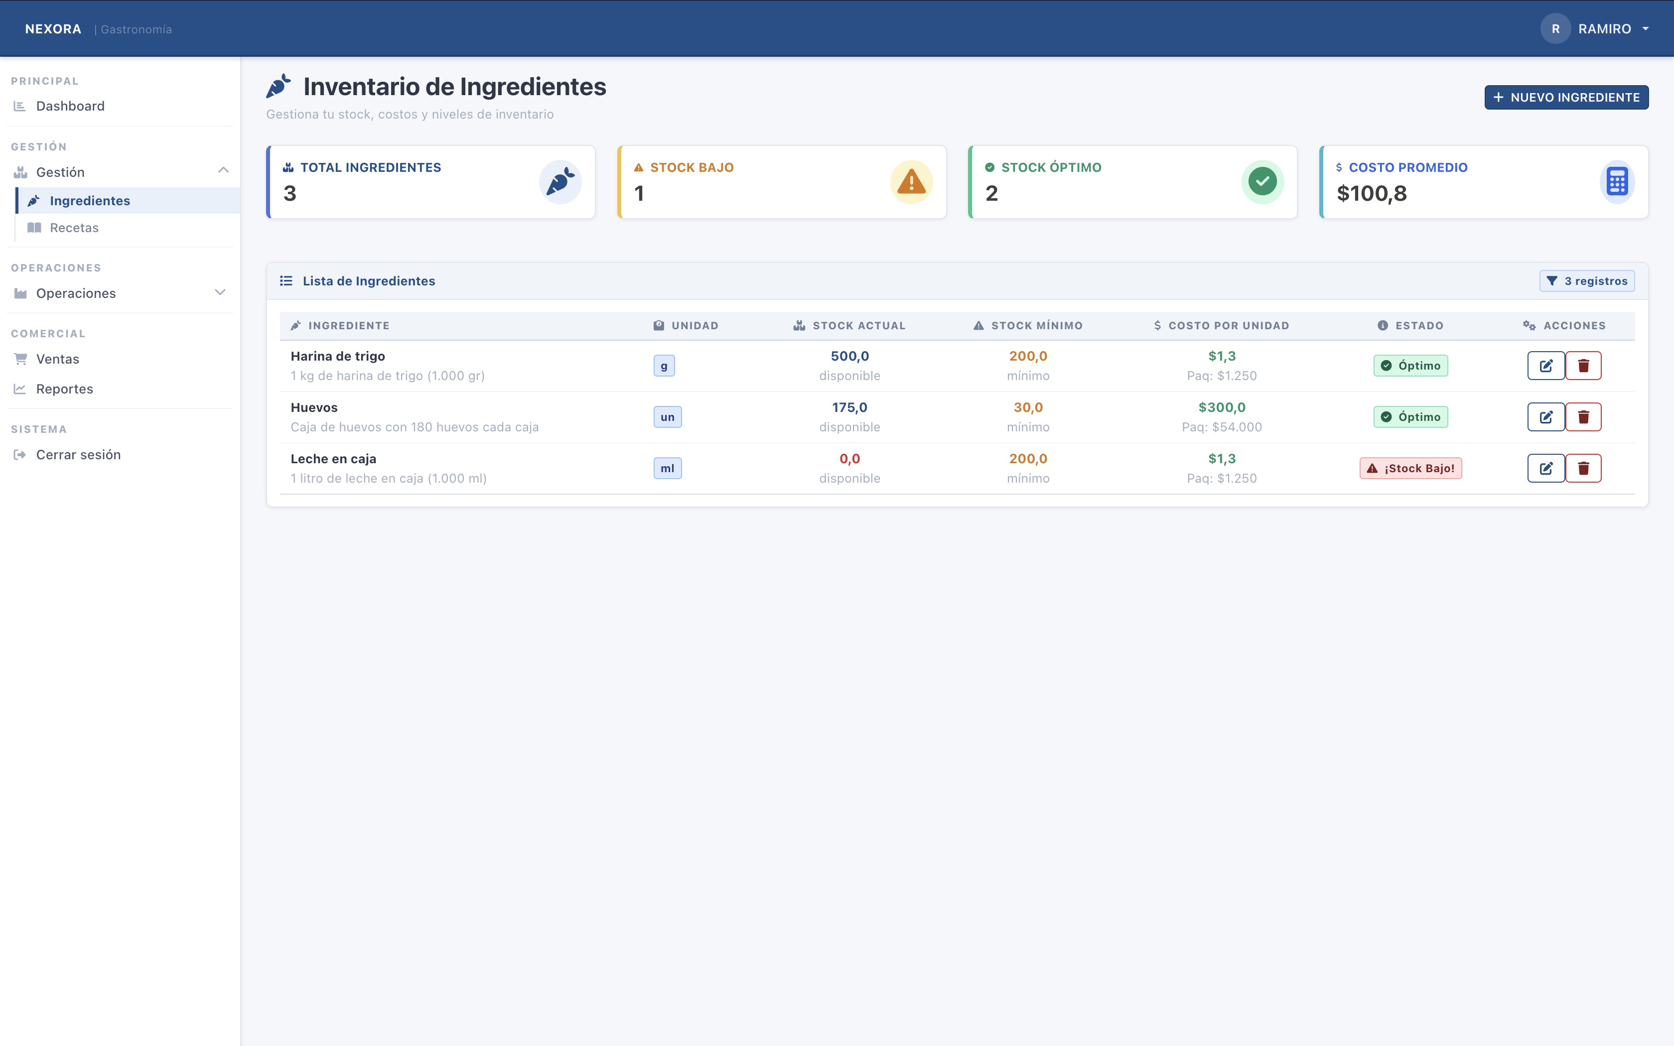Click the green check icon in Stock Óptimo

click(x=1262, y=182)
